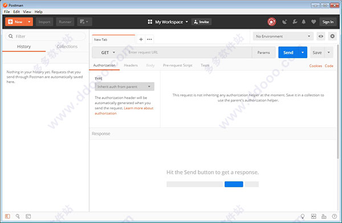Viewport: 342px width, 223px height.
Task: Click the person icon on Invite button
Action: [196, 22]
